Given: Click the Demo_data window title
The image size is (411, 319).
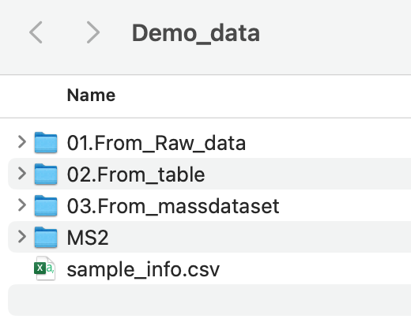Looking at the screenshot, I should (196, 33).
